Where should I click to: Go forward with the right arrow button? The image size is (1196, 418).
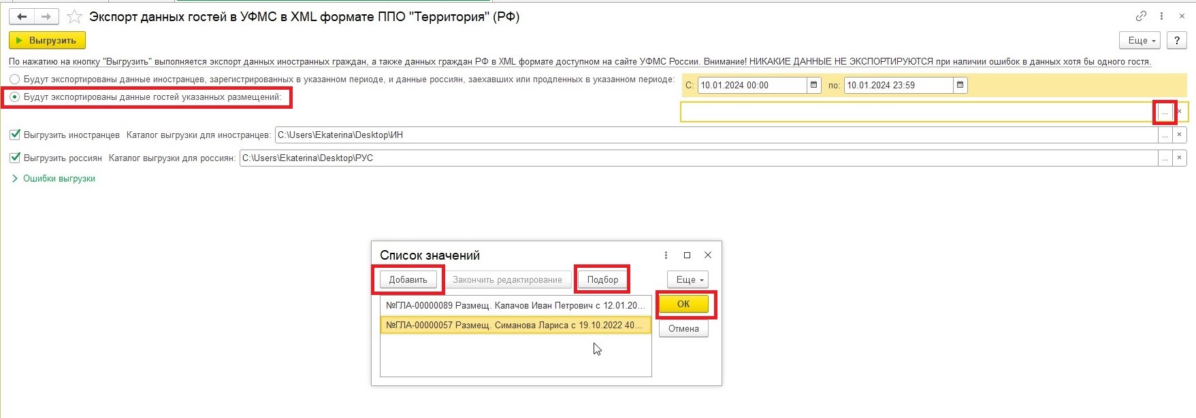tap(46, 16)
